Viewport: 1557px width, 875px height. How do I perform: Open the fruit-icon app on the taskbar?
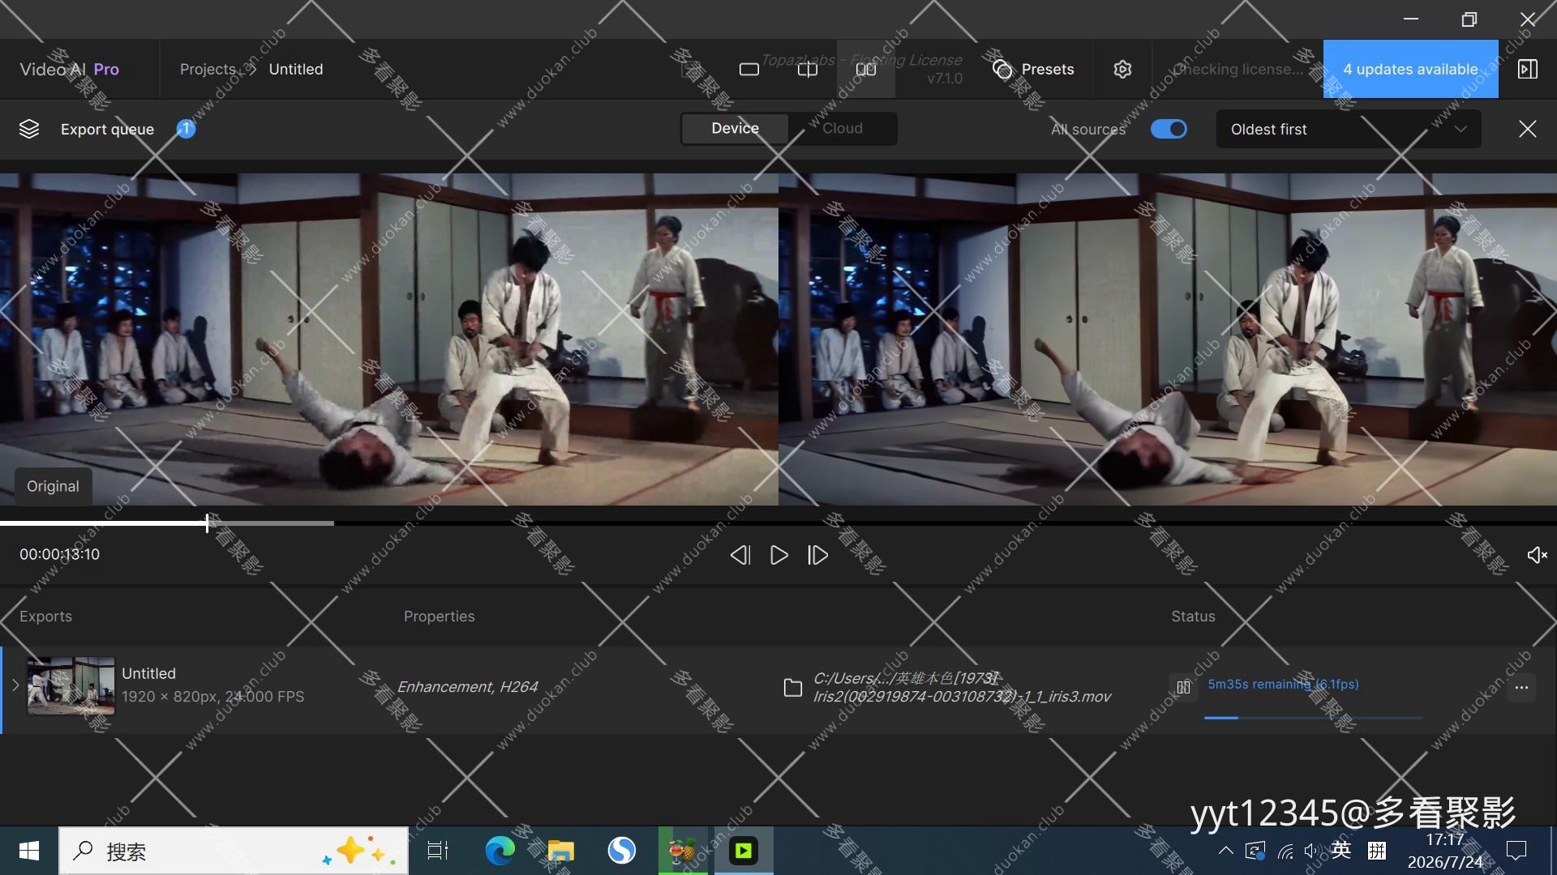(x=683, y=851)
